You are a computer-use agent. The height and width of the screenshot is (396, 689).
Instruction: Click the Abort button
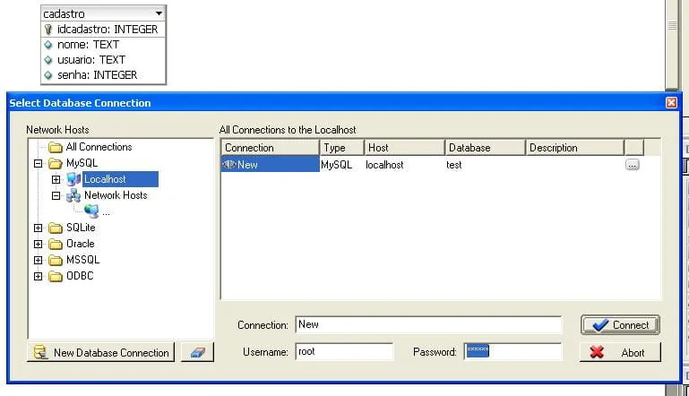[620, 352]
